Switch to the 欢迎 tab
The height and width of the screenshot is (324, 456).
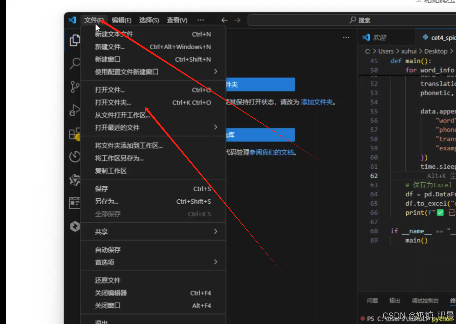pyautogui.click(x=387, y=37)
